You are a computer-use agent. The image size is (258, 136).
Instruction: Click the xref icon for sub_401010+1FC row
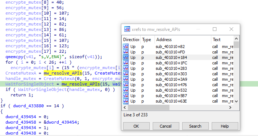click(x=126, y=63)
